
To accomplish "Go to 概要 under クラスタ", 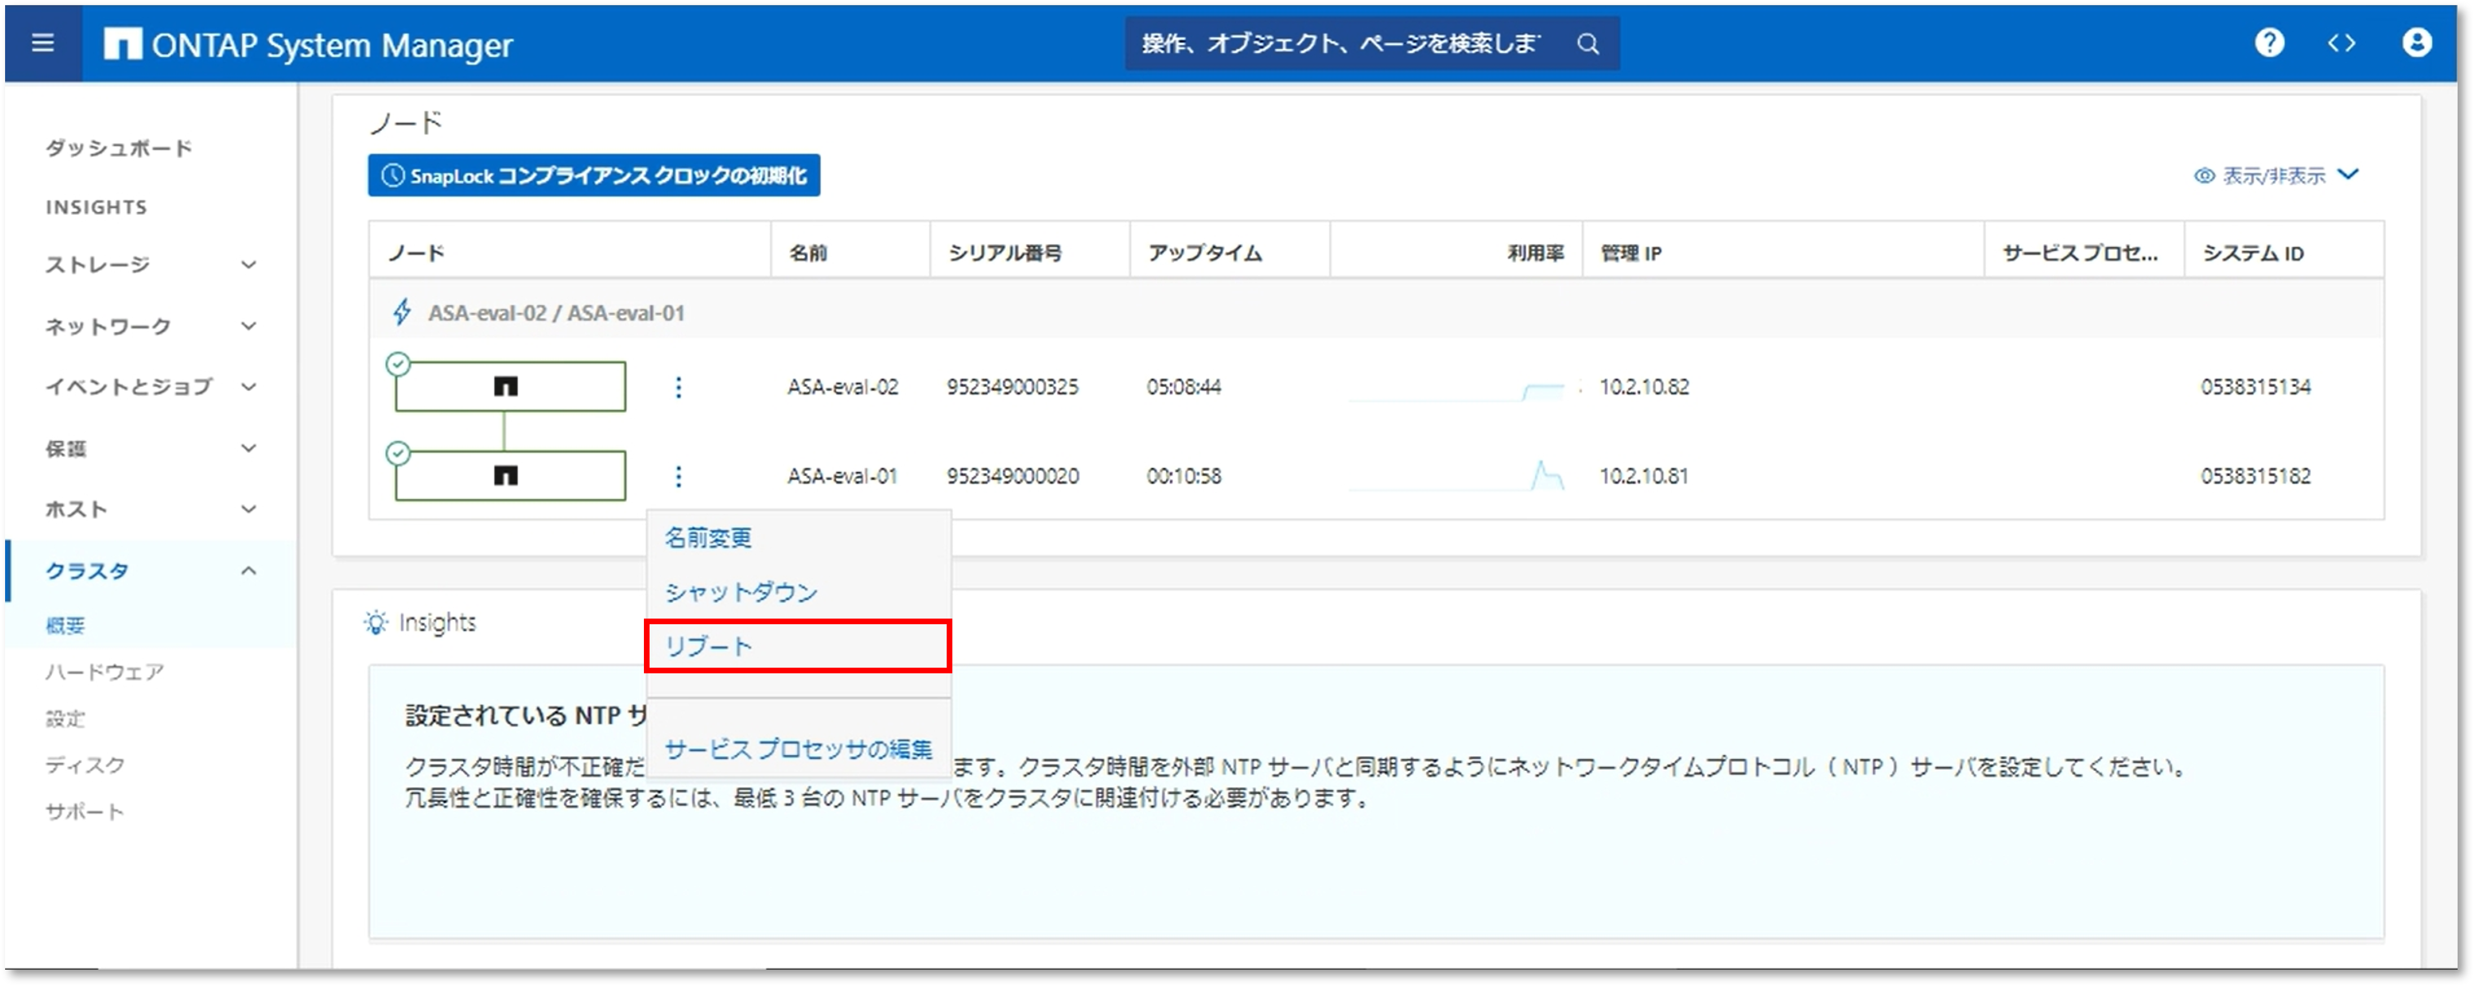I will pyautogui.click(x=66, y=626).
